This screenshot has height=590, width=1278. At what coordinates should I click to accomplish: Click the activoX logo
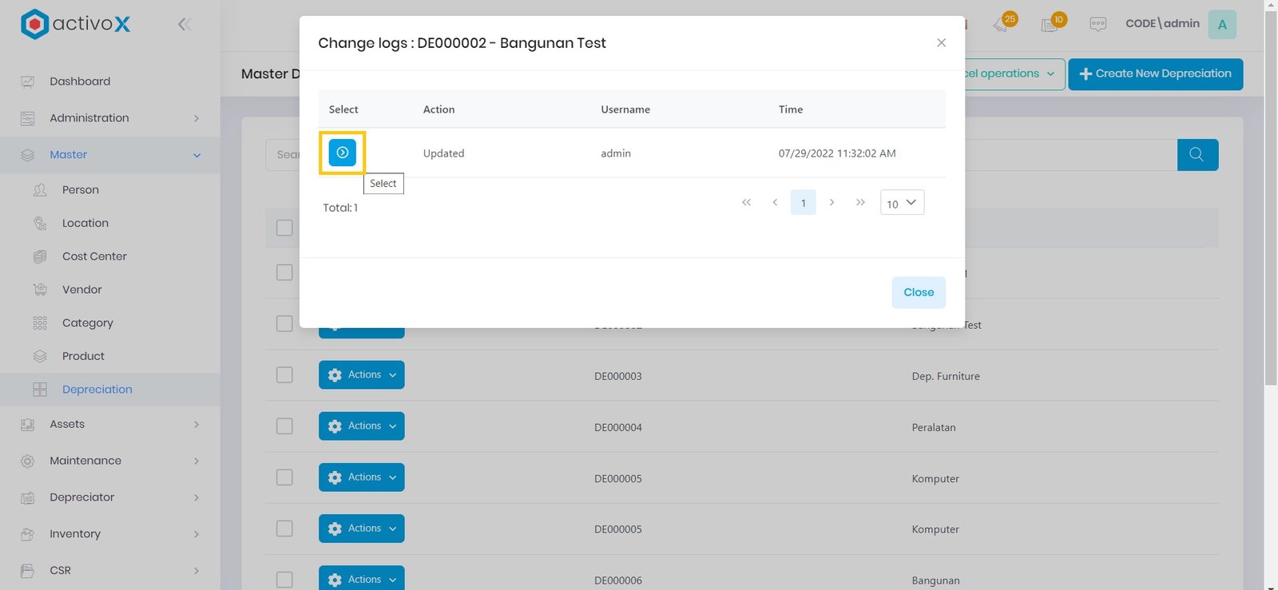click(76, 24)
